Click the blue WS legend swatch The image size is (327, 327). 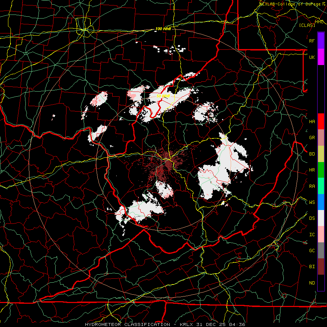pyautogui.click(x=321, y=202)
